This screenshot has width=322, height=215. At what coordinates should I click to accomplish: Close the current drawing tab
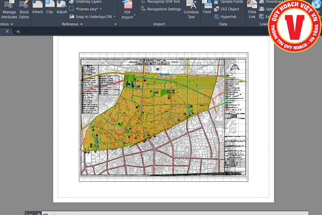pos(7,32)
